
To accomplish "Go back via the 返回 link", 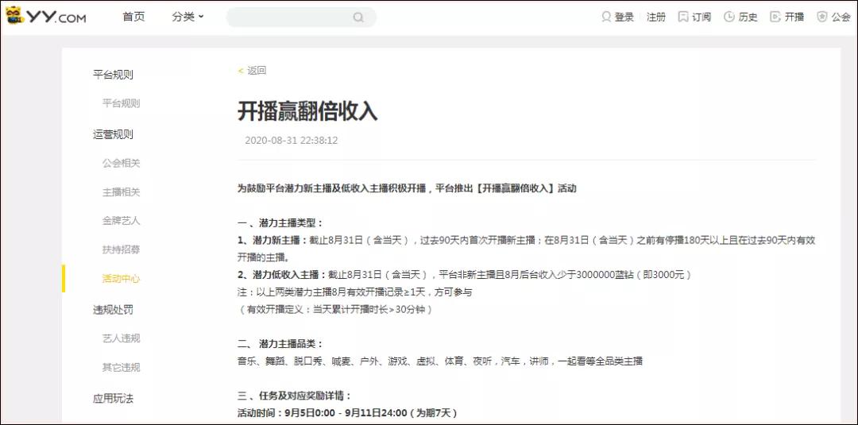I will pyautogui.click(x=253, y=70).
